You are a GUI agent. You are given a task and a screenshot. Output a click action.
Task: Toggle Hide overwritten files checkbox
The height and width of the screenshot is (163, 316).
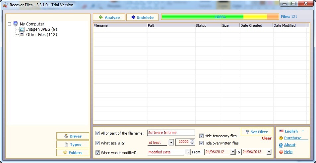point(201,143)
